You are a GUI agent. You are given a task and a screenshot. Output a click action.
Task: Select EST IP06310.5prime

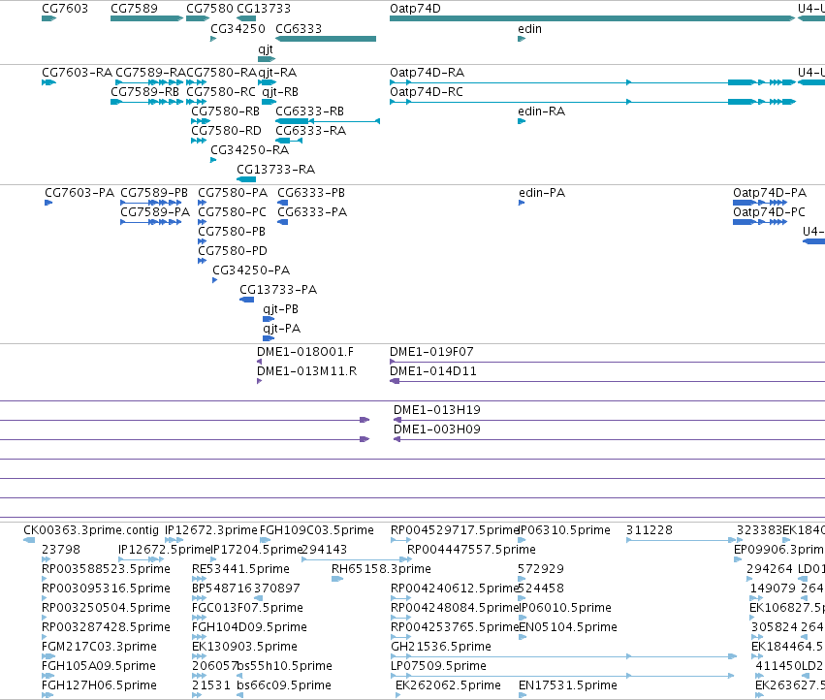(x=564, y=530)
